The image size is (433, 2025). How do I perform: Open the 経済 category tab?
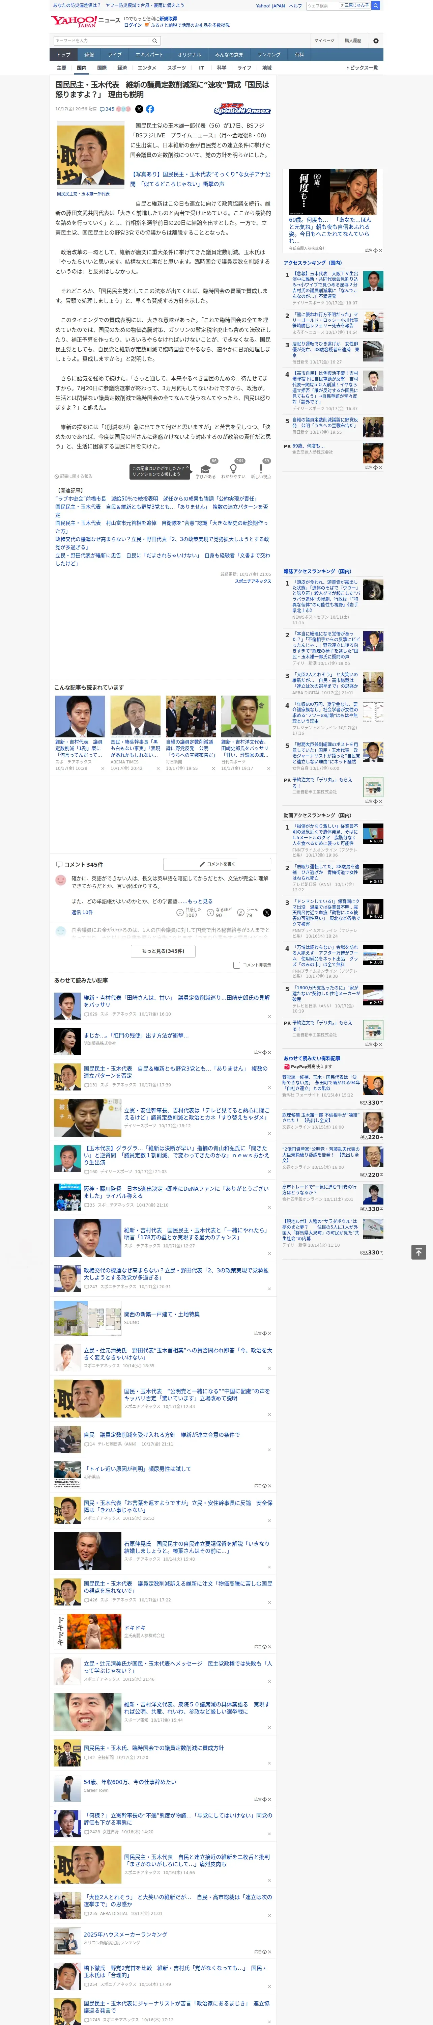[122, 69]
